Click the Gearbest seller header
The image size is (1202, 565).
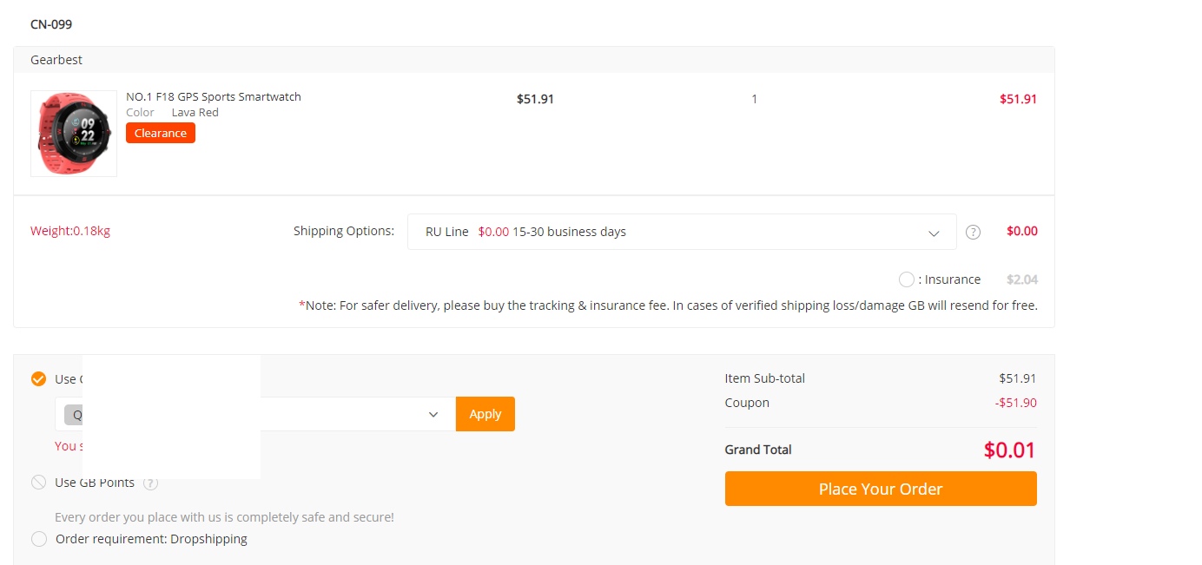pyautogui.click(x=56, y=60)
